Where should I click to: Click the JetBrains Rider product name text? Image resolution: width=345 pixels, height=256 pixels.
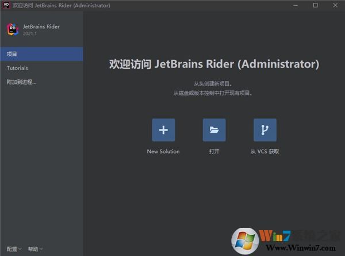(x=41, y=26)
